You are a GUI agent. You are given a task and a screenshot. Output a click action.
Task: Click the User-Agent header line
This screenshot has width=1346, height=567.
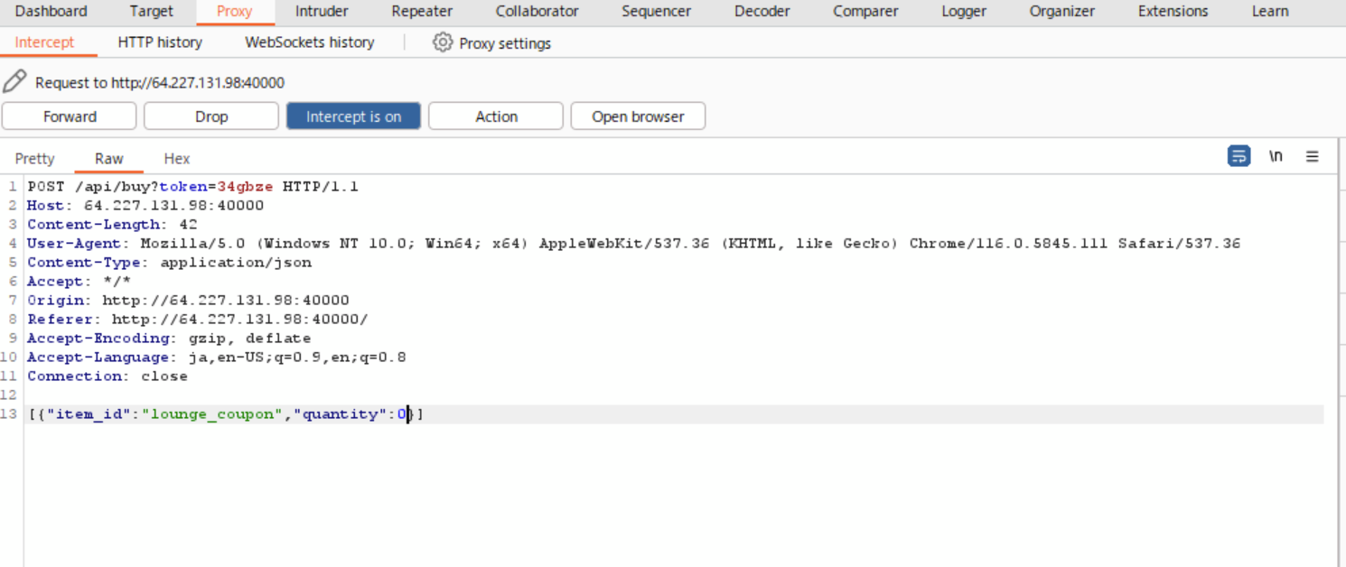(633, 243)
